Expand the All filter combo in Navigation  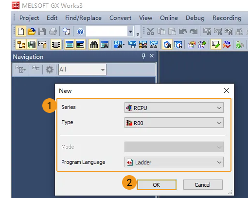(x=82, y=70)
